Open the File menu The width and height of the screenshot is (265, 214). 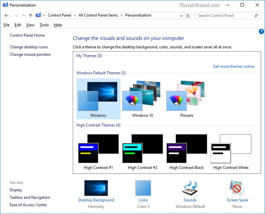point(6,25)
